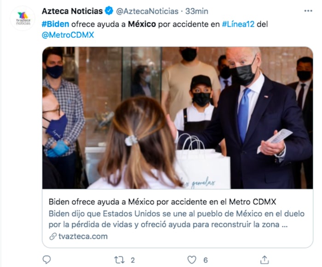This screenshot has height=267, width=322.
Task: Follow the tvazteca.com link
Action: (x=83, y=236)
